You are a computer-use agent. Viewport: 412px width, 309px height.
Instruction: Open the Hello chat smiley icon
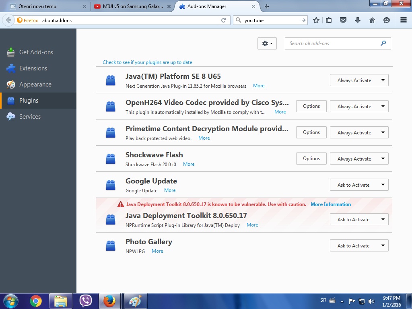(387, 20)
